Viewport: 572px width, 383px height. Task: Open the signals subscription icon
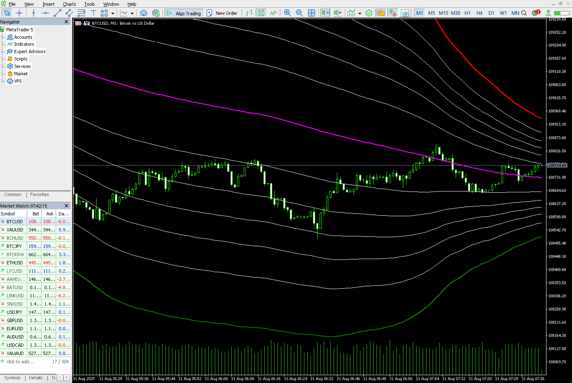click(156, 13)
